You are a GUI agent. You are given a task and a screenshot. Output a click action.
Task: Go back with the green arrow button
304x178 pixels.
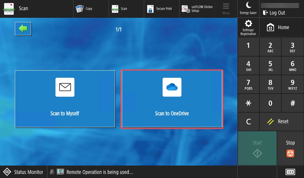click(23, 29)
